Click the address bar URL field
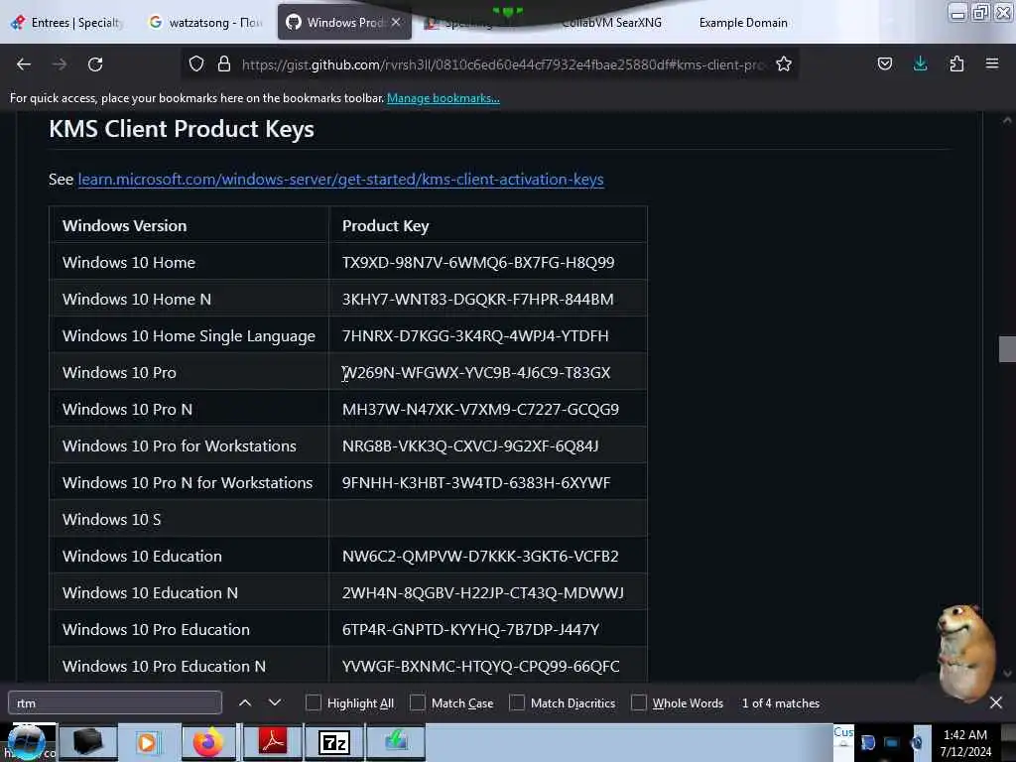 click(x=502, y=64)
